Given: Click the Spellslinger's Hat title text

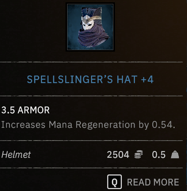Looking at the screenshot, I should pyautogui.click(x=90, y=79).
